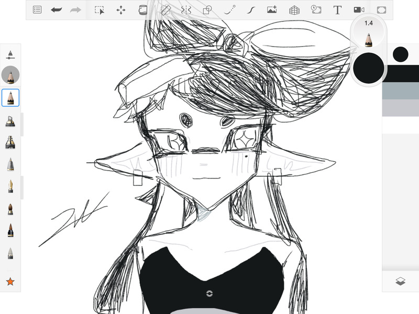Pick the black color swatch bar
The width and height of the screenshot is (419, 314).
pyautogui.click(x=402, y=73)
